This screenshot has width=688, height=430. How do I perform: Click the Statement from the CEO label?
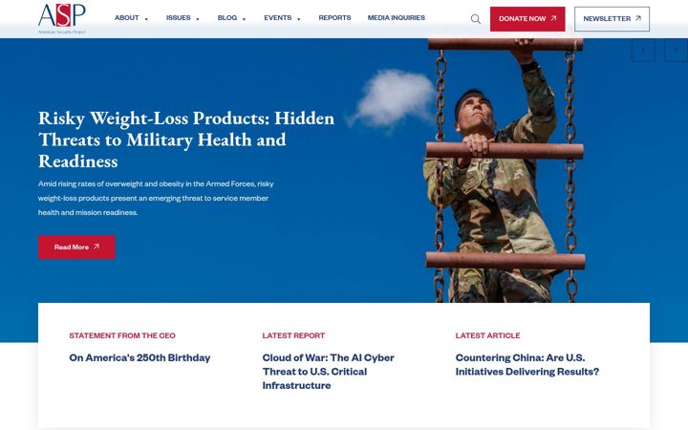tap(122, 335)
